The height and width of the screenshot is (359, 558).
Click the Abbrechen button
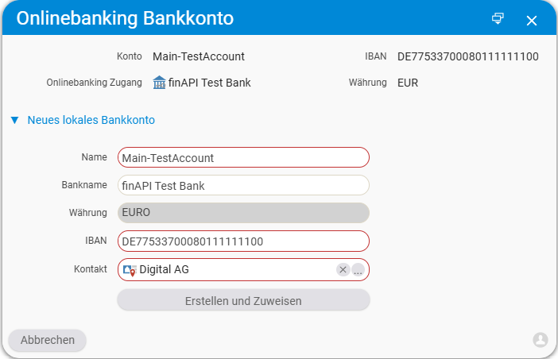[48, 340]
